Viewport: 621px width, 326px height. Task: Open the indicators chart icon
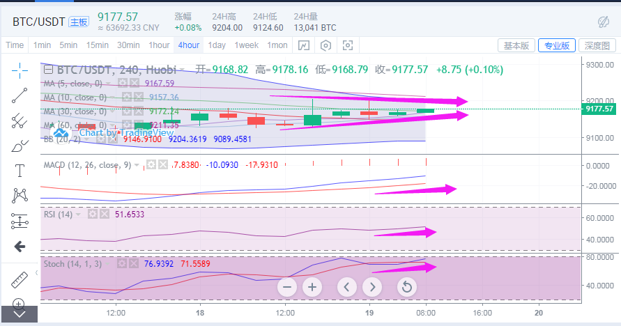click(304, 45)
